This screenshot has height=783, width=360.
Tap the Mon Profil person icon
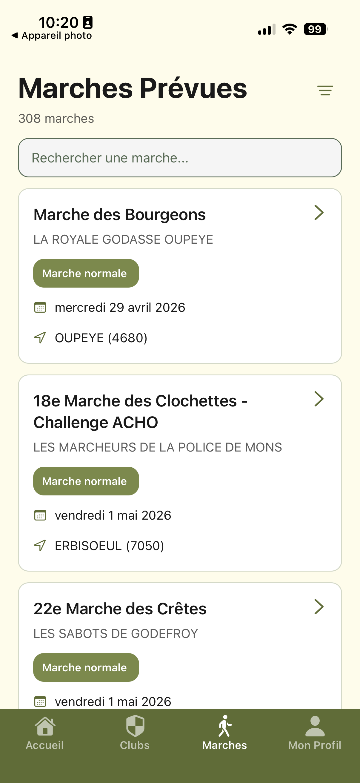315,726
